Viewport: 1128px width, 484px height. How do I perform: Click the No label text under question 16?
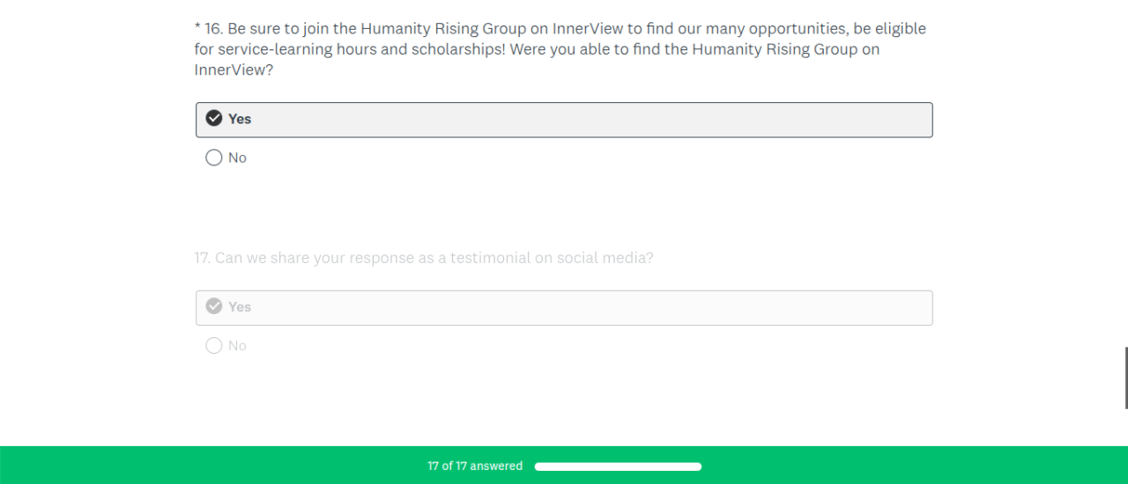pos(237,158)
